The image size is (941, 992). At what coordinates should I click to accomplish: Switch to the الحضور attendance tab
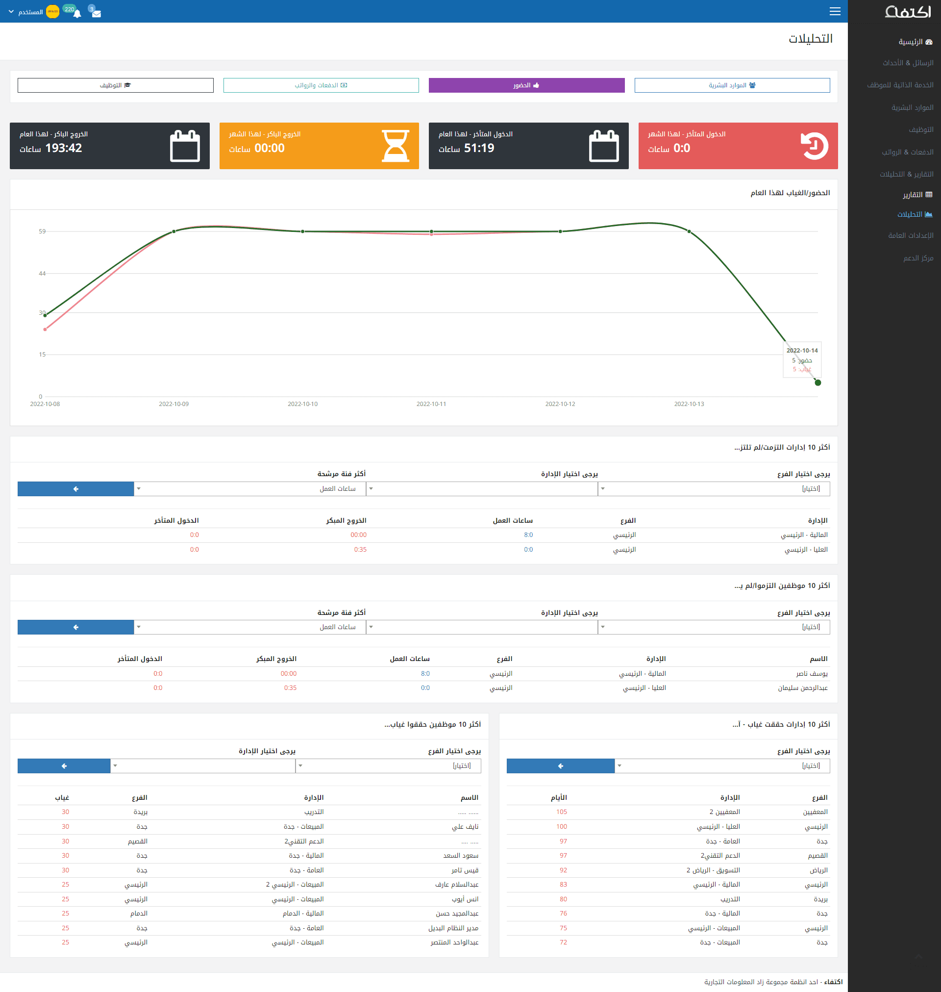coord(526,85)
